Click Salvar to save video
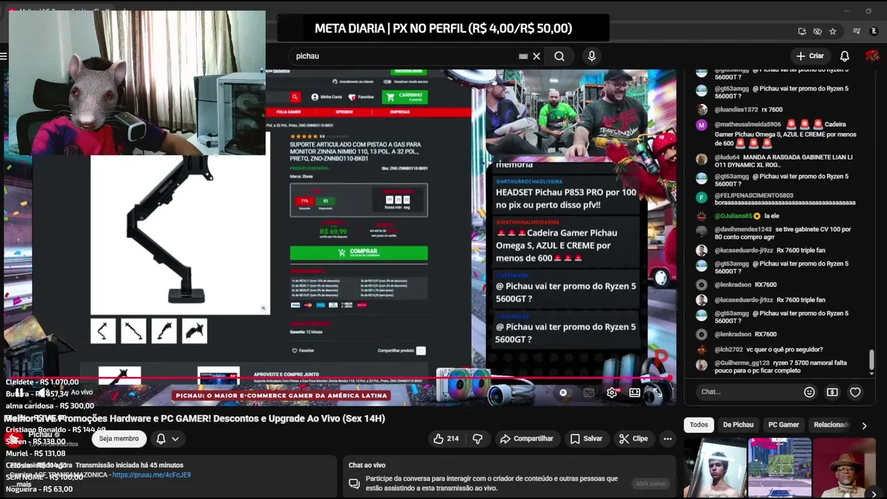Viewport: 887px width, 499px height. 586,439
